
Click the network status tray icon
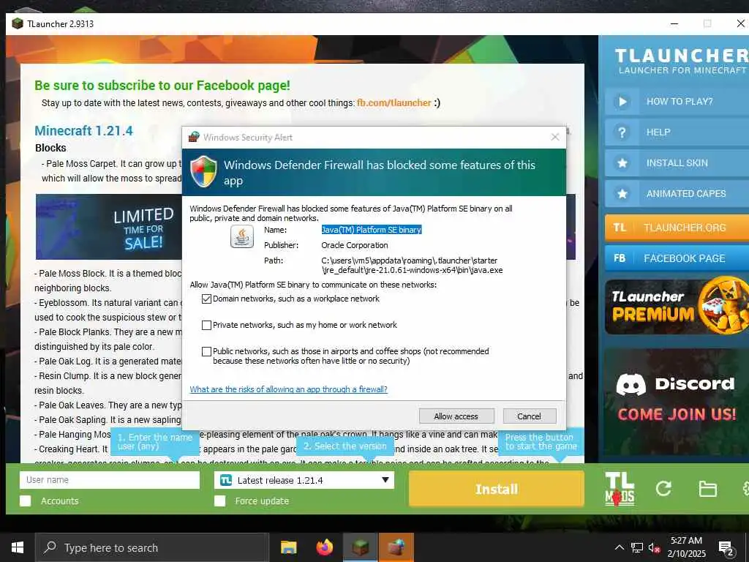637,547
